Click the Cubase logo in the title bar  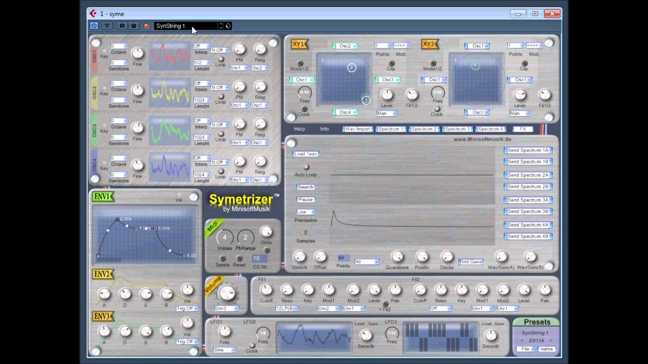(93, 14)
